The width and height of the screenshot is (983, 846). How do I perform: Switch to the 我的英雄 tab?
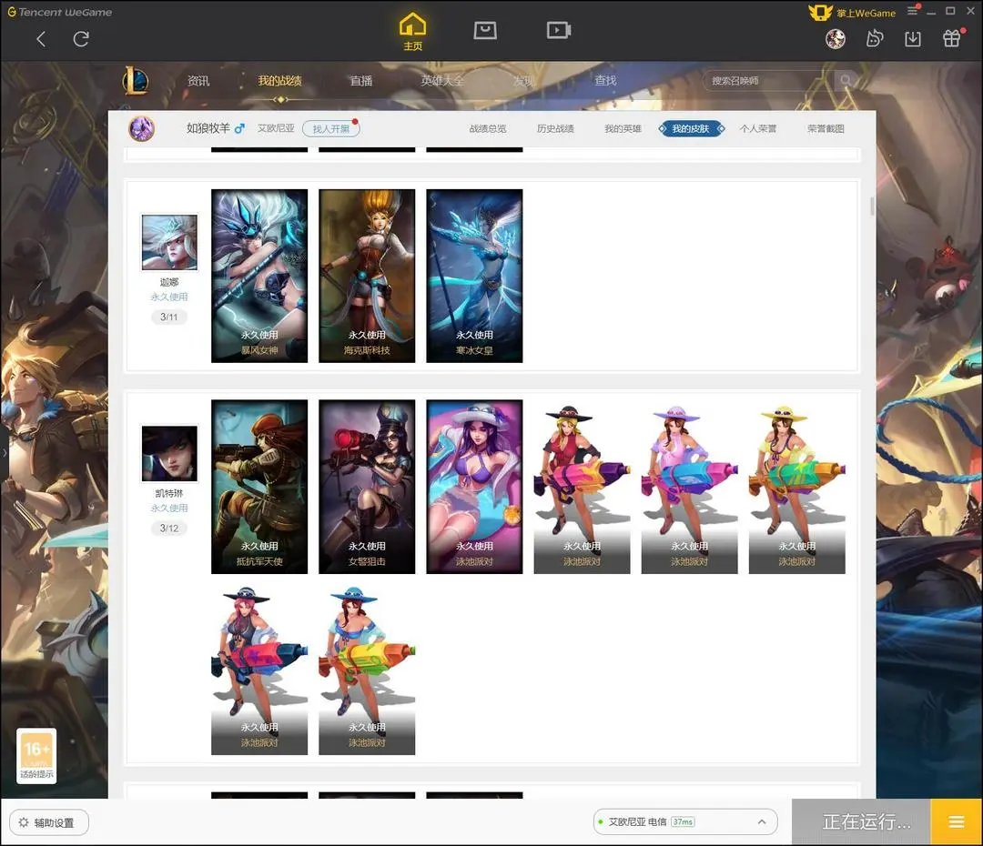[623, 128]
